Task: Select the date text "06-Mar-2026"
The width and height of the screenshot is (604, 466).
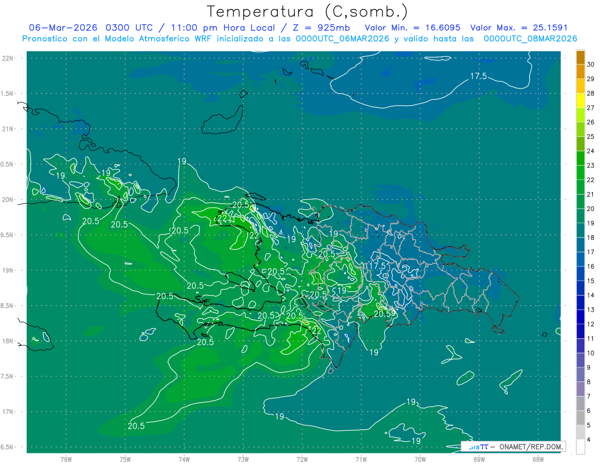Action: 63,28
